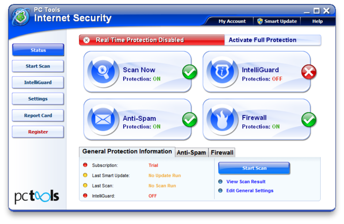
Task: Click the pctools logo in sidebar
Action: click(37, 196)
